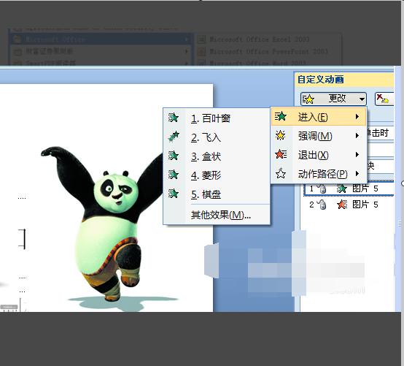The image size is (404, 366).
Task: Select animation item 1 图片 5
Action: 349,189
